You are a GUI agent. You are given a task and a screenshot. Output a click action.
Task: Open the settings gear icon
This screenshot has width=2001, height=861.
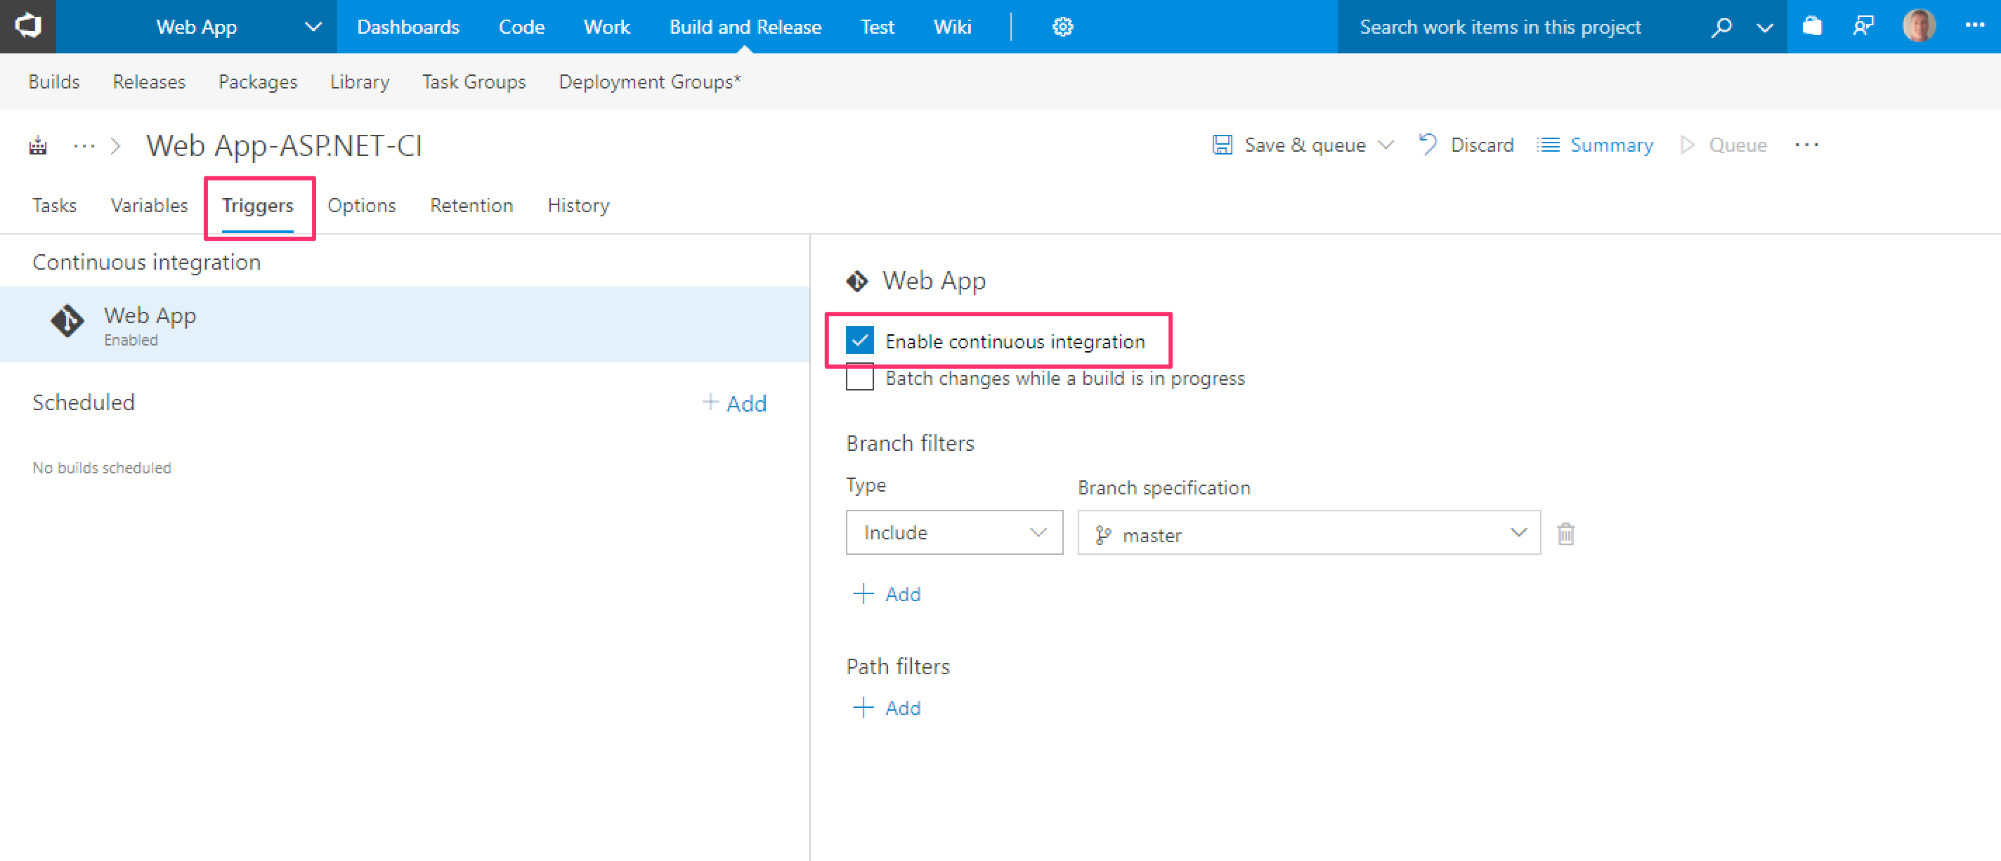point(1062,27)
